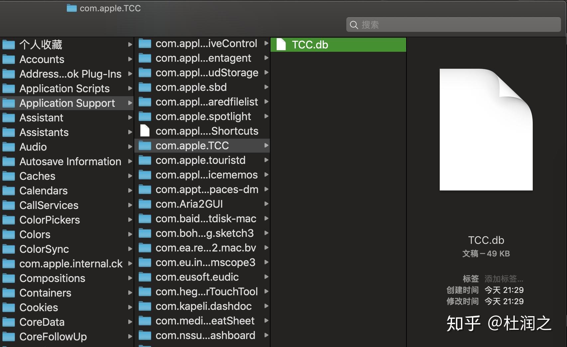Image resolution: width=567 pixels, height=347 pixels.
Task: Select the CoreData folder icon
Action: tap(9, 322)
